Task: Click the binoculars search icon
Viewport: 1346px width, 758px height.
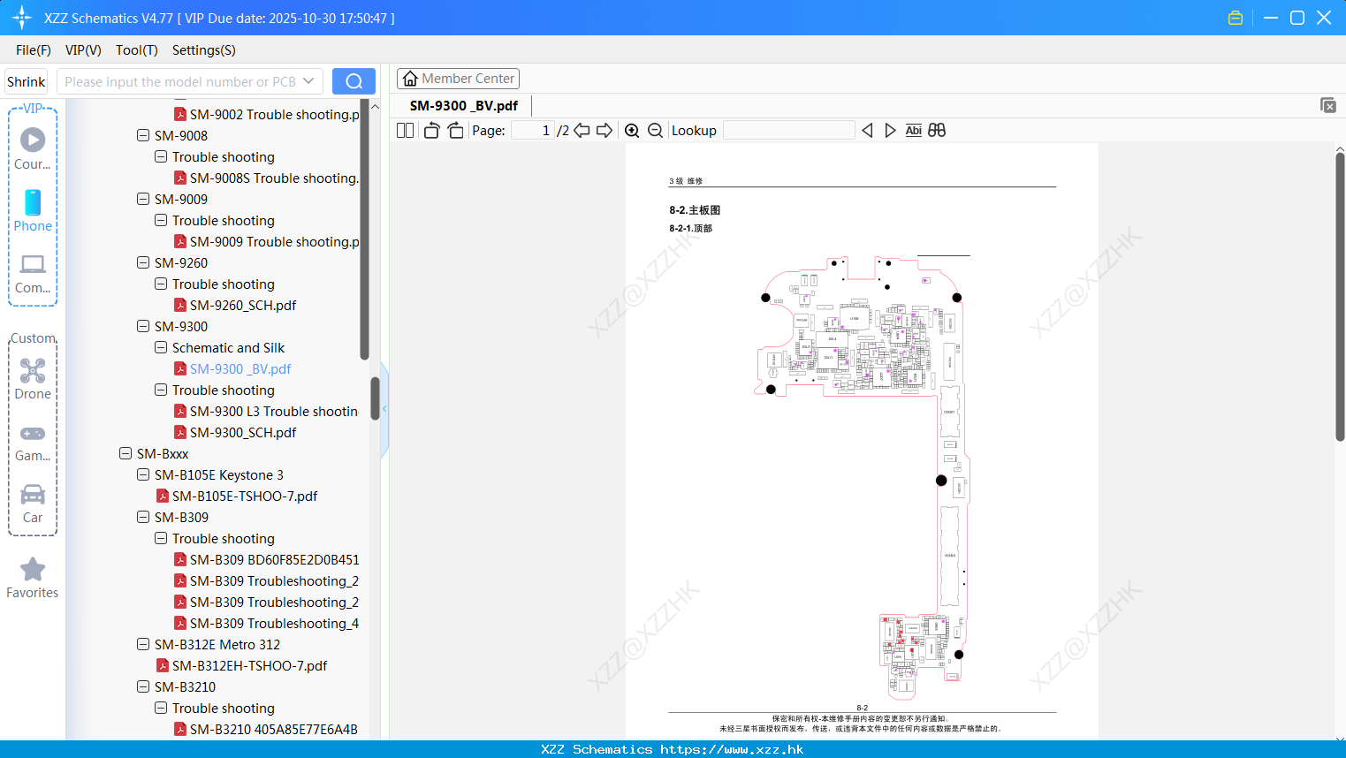Action: pyautogui.click(x=937, y=130)
